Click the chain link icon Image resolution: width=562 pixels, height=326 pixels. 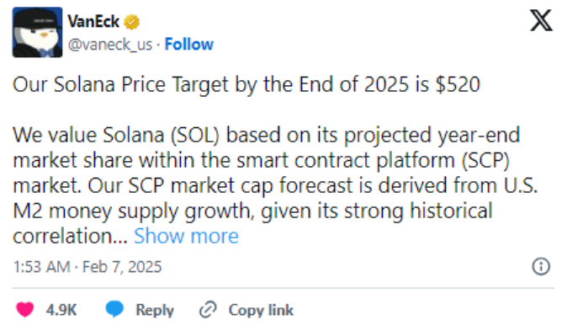click(208, 310)
